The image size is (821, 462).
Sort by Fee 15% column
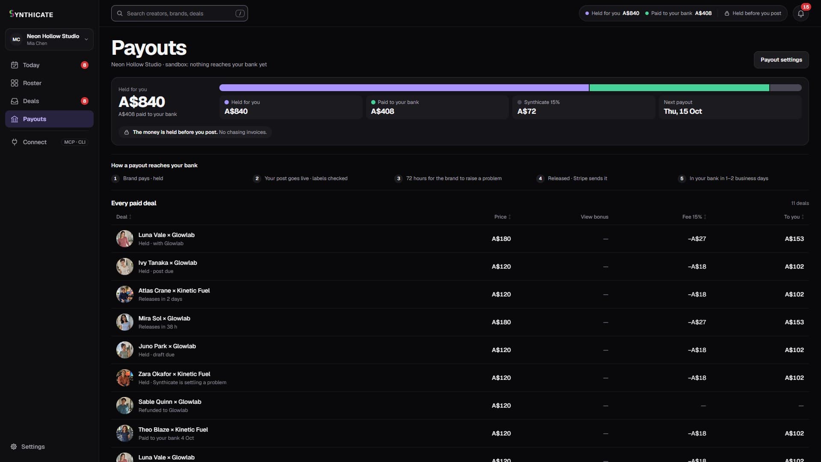coord(694,217)
